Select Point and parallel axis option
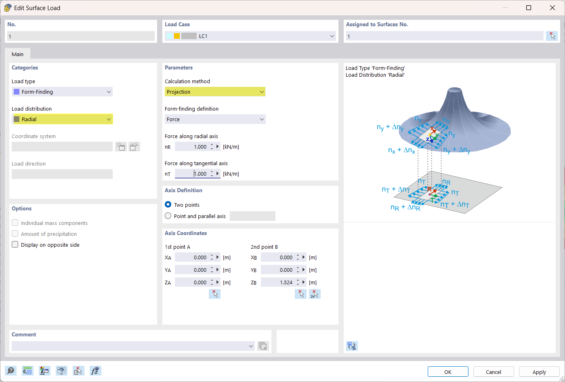565x382 pixels. click(x=168, y=216)
